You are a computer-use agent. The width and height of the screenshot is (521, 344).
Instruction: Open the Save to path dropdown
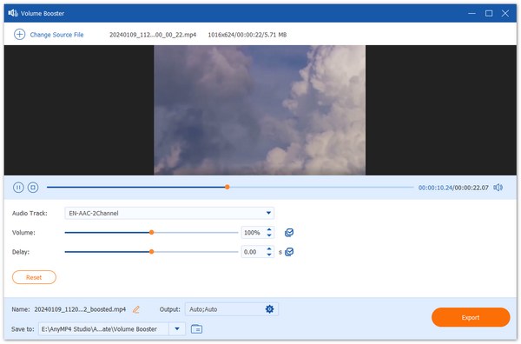coord(177,329)
